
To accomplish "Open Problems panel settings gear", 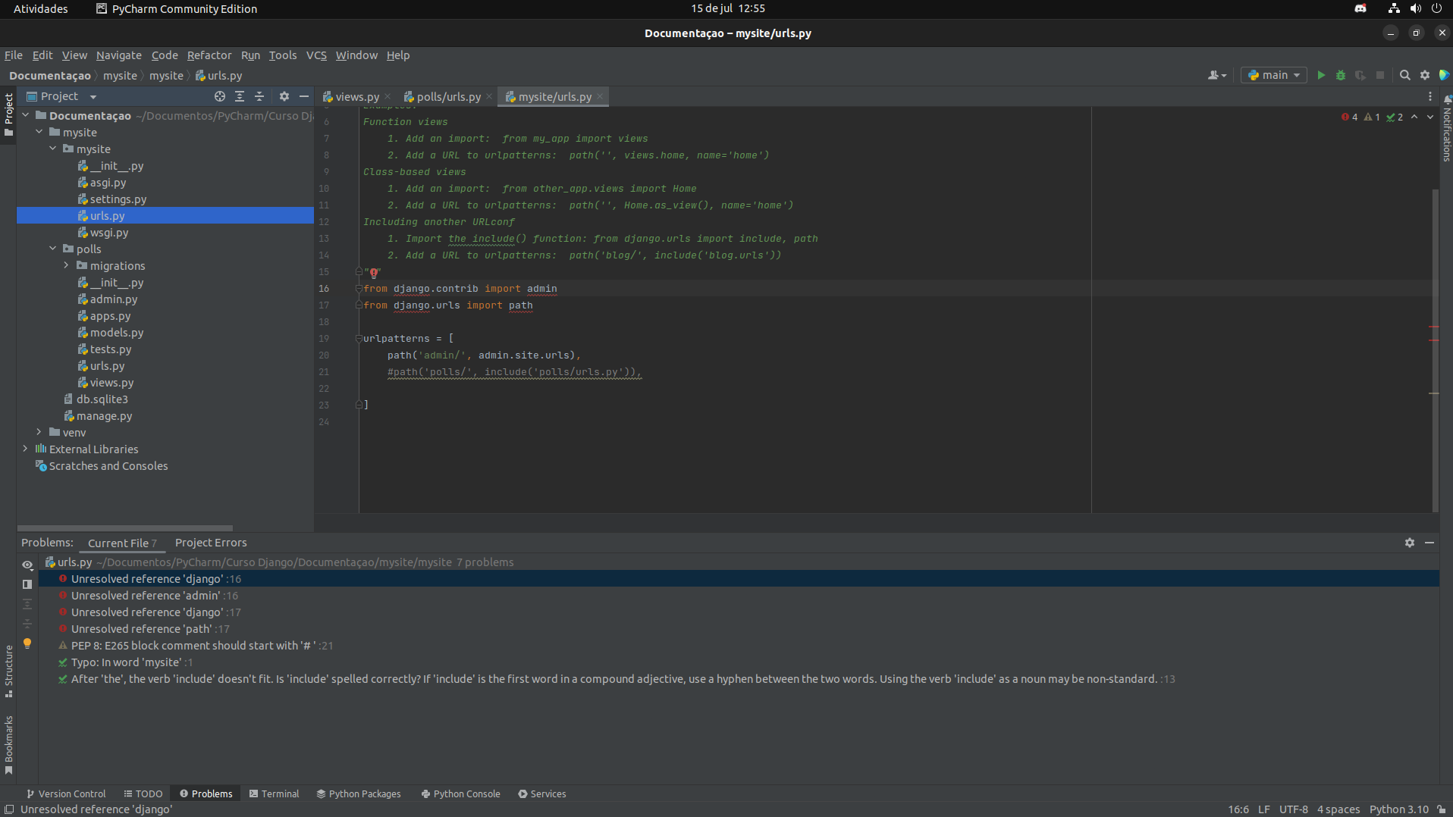I will (x=1410, y=543).
